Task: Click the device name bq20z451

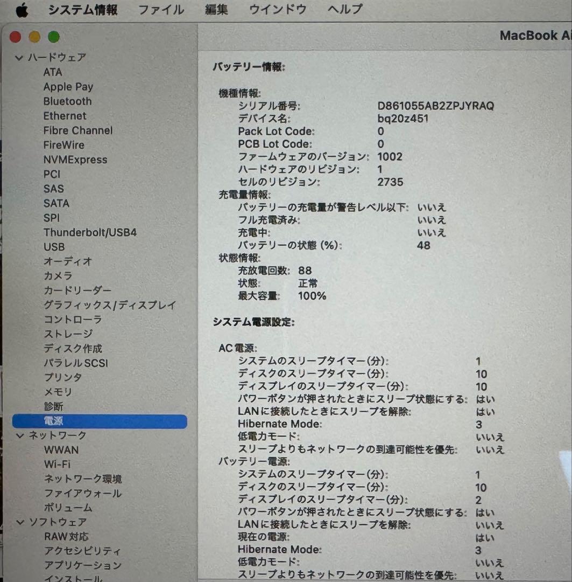Action: coord(403,119)
